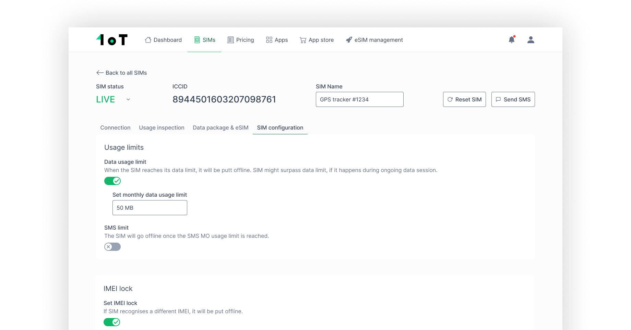This screenshot has height=330, width=631.
Task: Click the Send SMS chat icon
Action: pyautogui.click(x=498, y=99)
